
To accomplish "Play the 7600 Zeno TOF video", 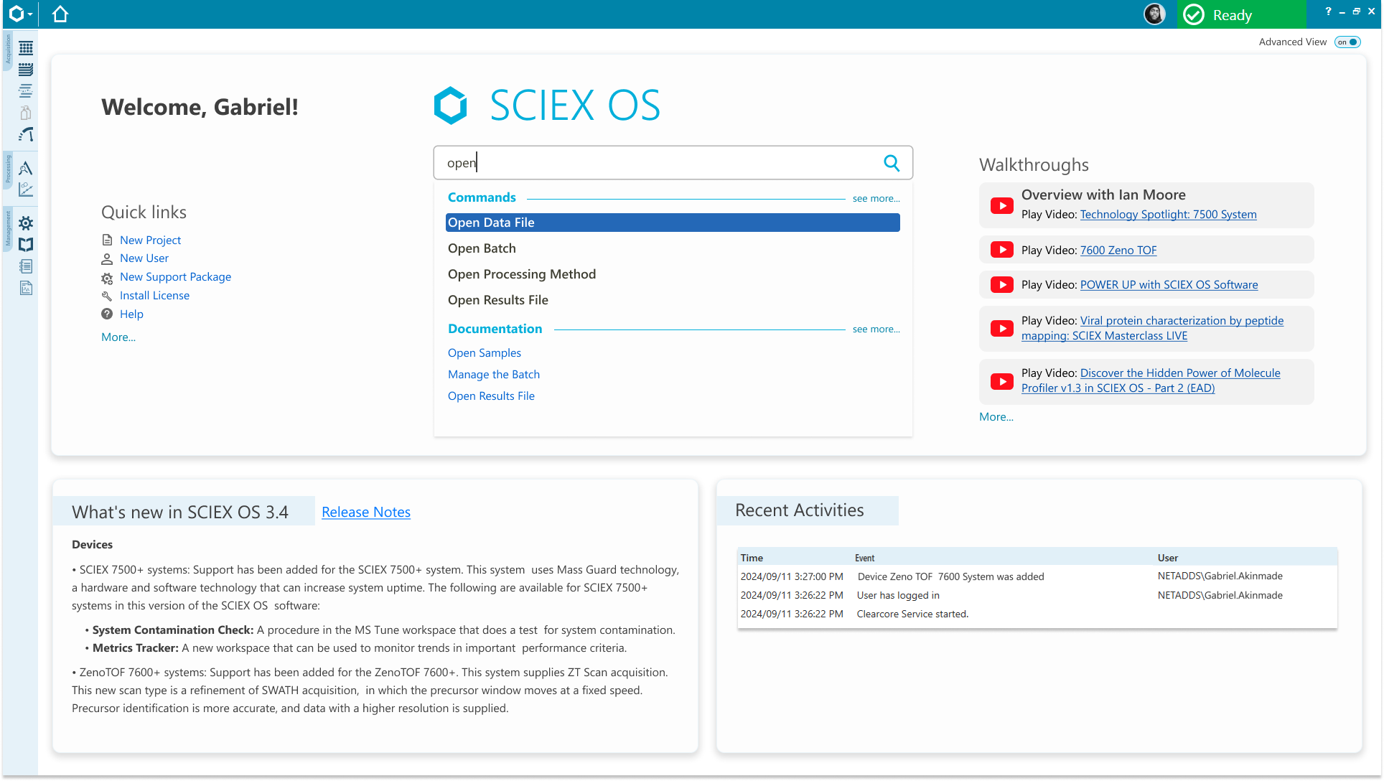I will click(1118, 251).
